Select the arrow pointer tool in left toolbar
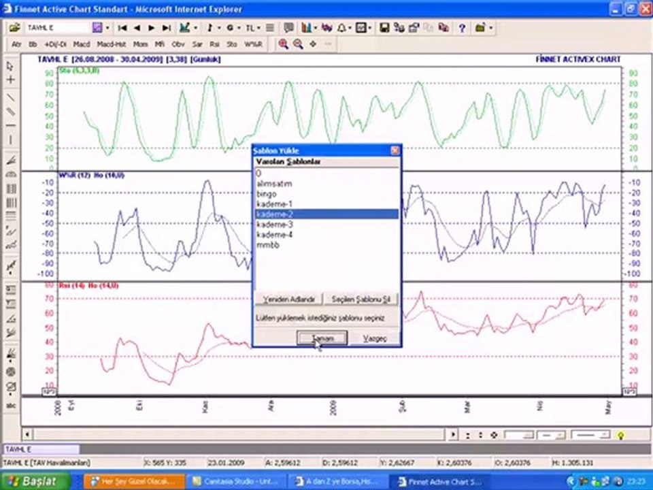 (10, 66)
